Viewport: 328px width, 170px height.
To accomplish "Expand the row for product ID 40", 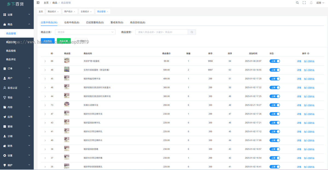I will pyautogui.click(x=45, y=140).
